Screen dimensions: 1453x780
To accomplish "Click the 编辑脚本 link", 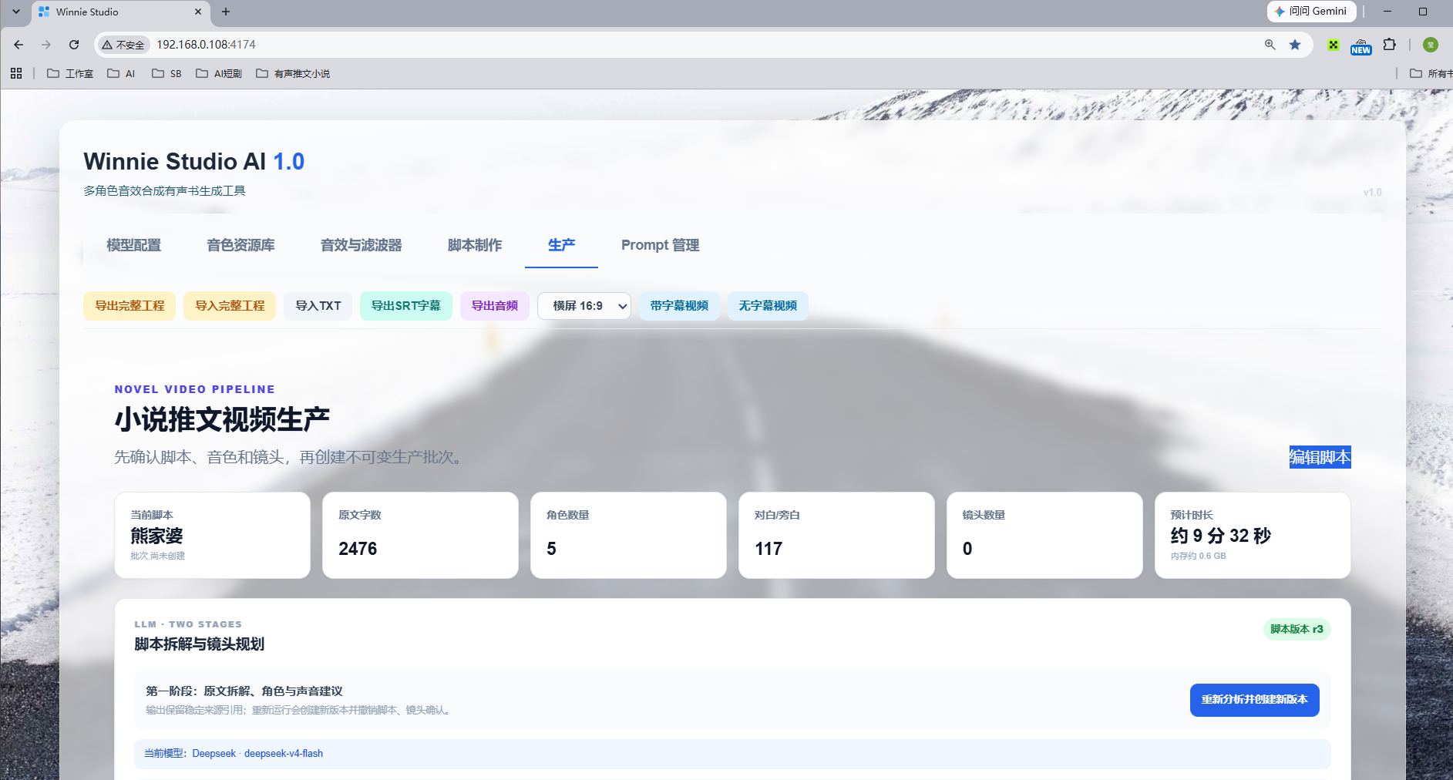I will coord(1320,457).
